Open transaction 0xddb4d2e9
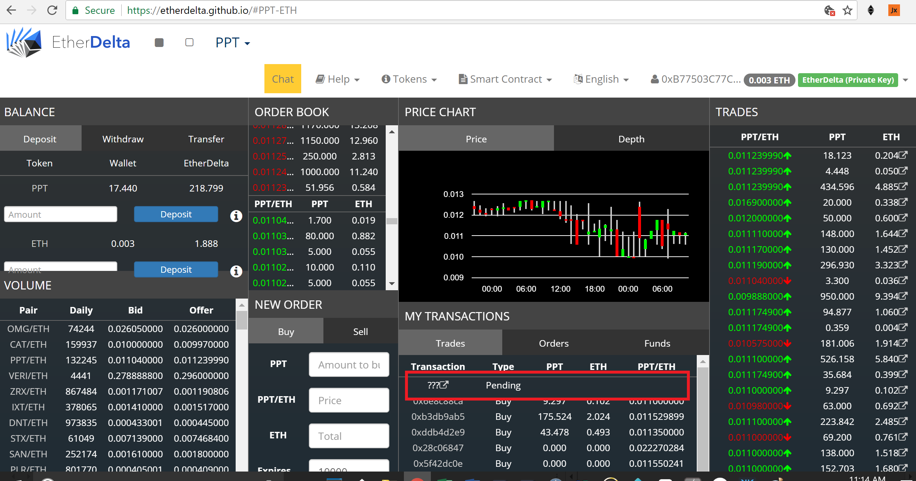The image size is (916, 481). (x=438, y=432)
